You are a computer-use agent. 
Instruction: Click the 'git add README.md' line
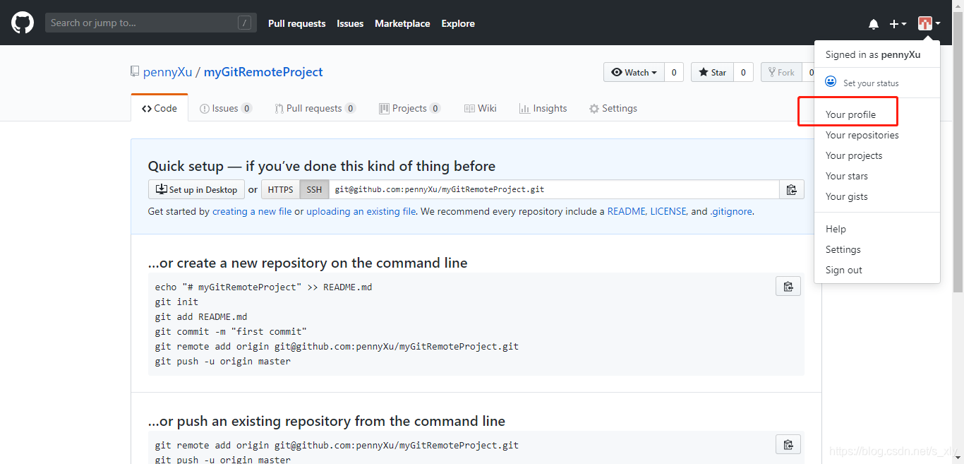201,317
